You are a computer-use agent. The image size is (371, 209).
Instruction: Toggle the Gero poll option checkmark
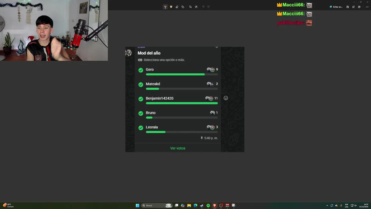point(141,70)
